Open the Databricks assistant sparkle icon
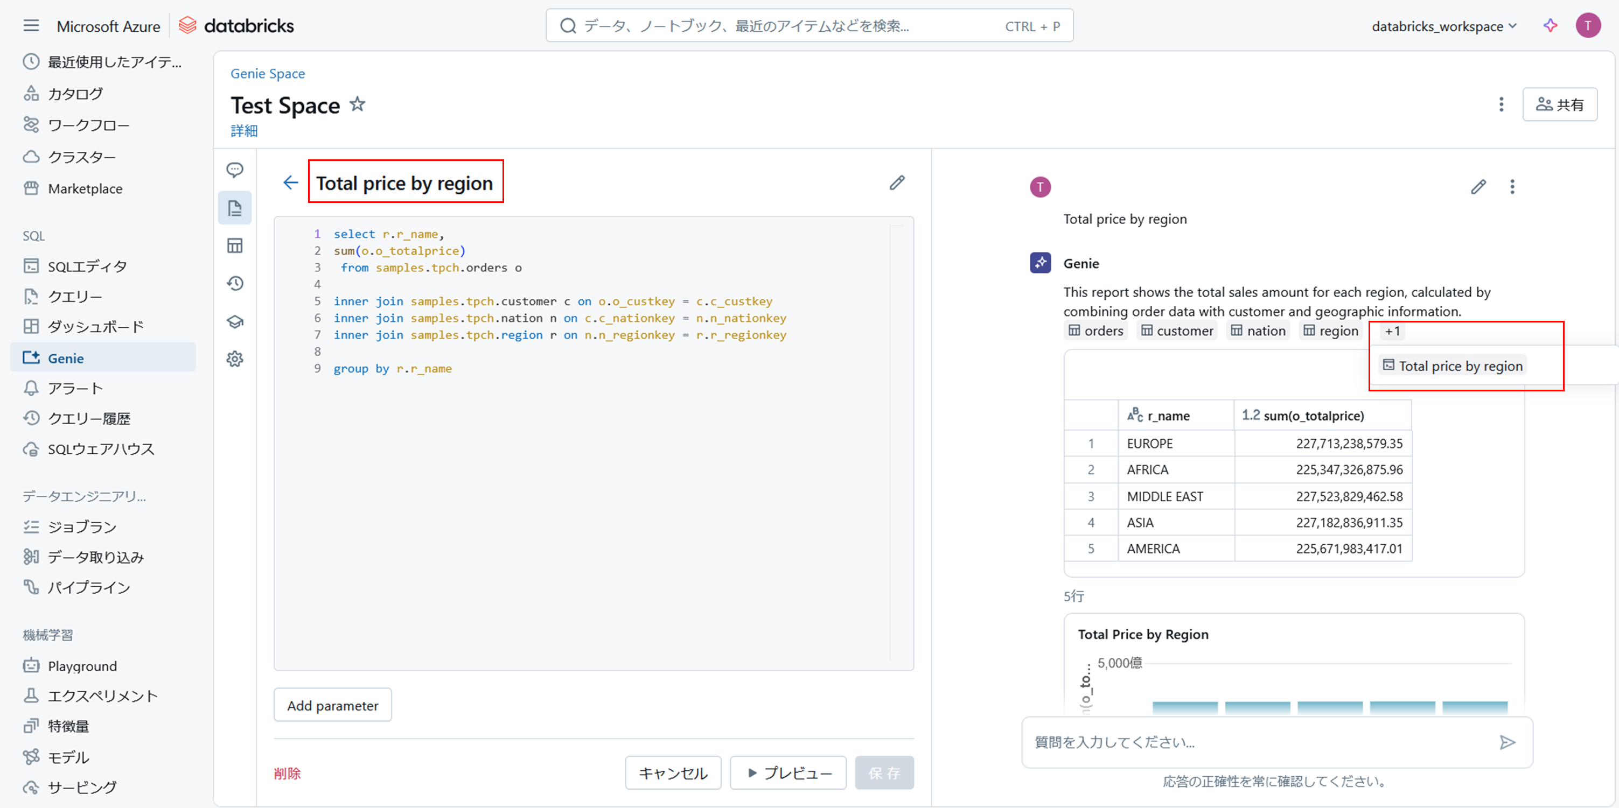The height and width of the screenshot is (808, 1619). (x=1550, y=26)
